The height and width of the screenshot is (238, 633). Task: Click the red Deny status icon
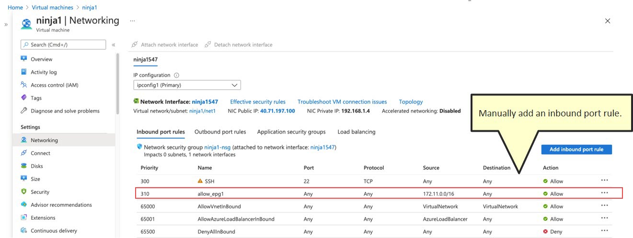[545, 232]
